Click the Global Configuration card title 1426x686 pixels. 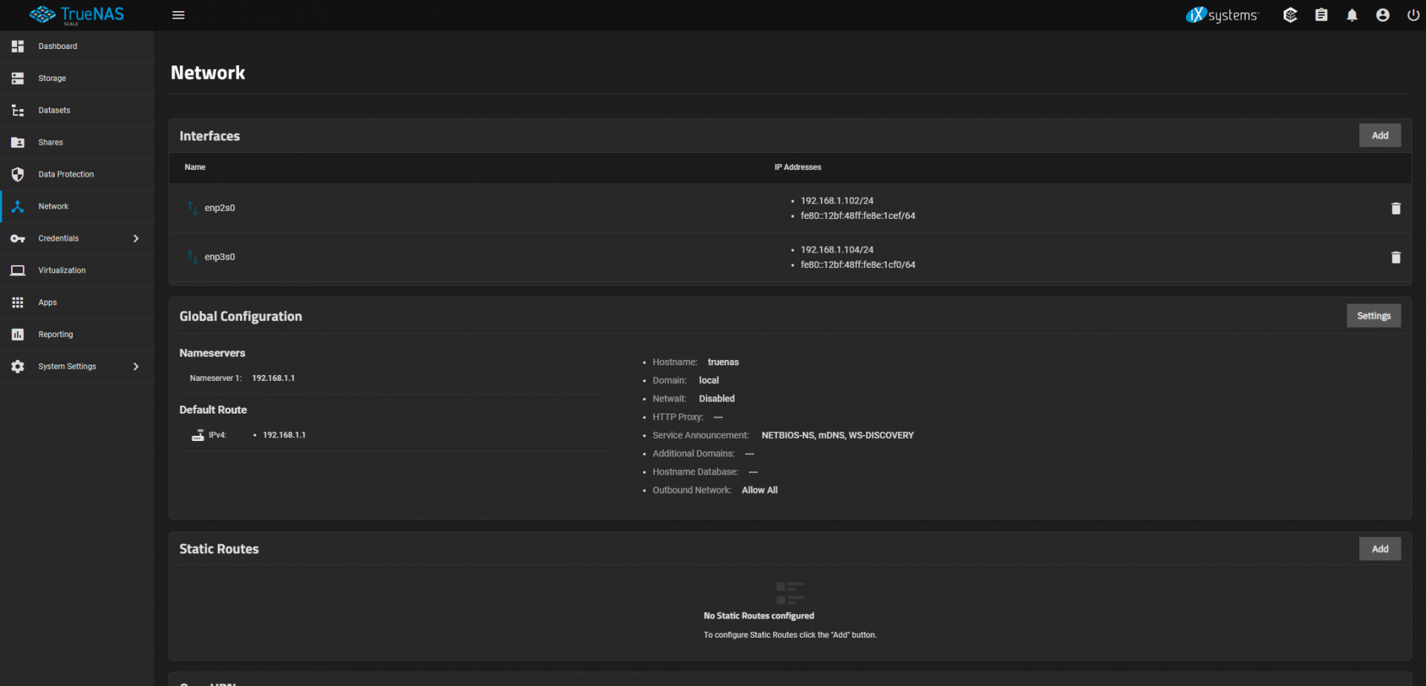241,316
